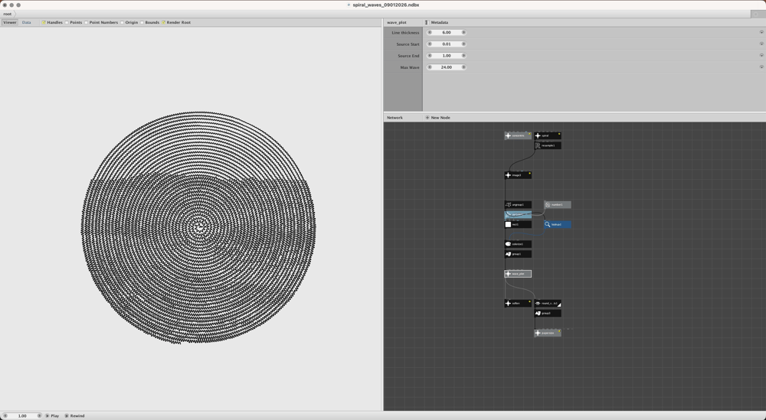
Task: Select the number1 node
Action: 558,205
